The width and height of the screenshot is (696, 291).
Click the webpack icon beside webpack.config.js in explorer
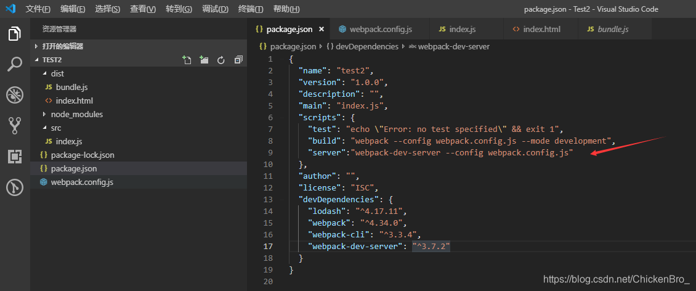coord(43,182)
